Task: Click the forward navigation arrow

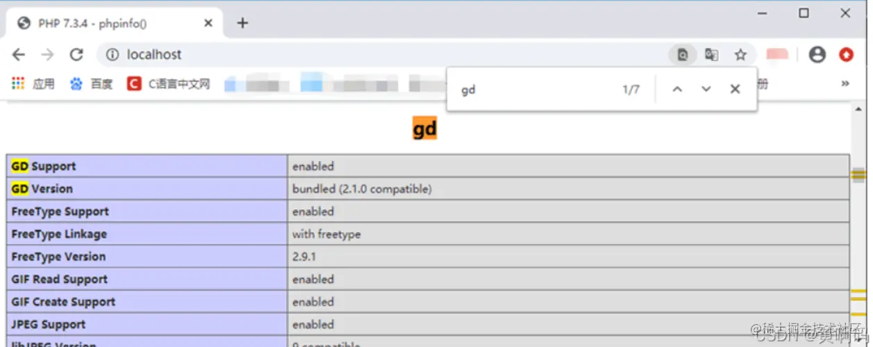Action: 47,55
